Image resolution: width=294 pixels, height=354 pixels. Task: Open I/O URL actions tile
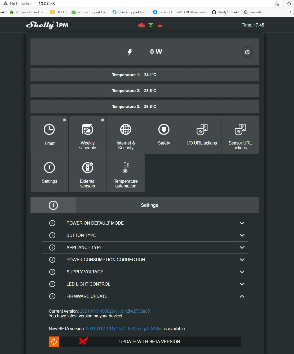point(202,135)
